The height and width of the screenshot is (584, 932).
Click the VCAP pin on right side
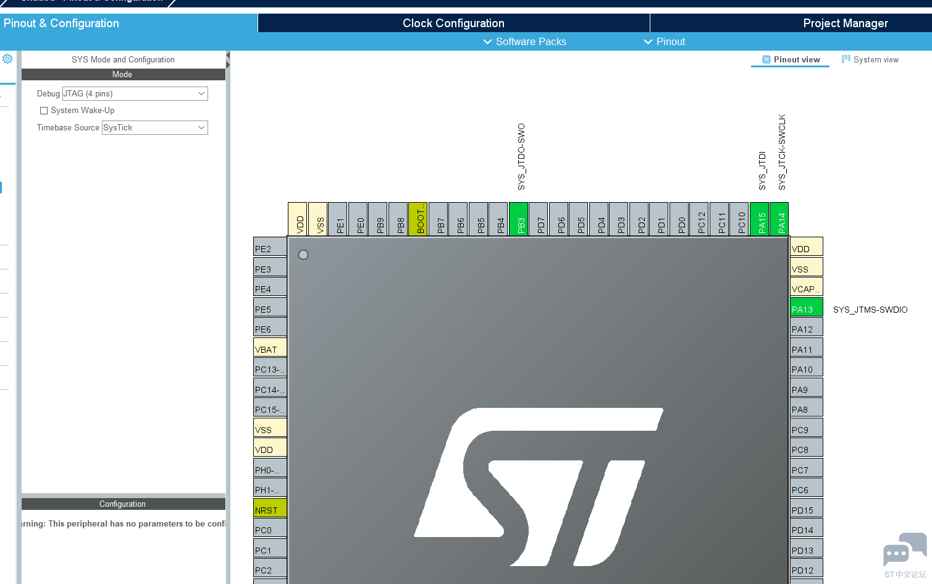[807, 287]
